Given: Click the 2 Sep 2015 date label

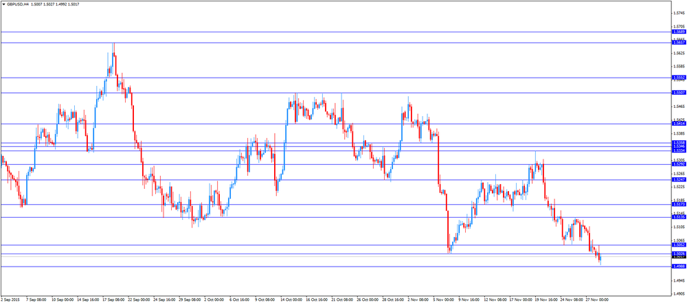Looking at the screenshot, I should [9, 300].
